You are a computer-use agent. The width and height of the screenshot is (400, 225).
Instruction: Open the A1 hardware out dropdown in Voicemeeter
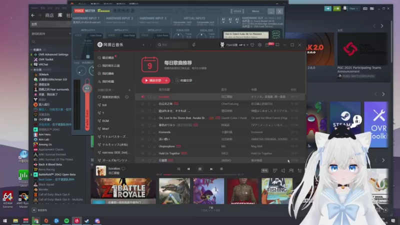[223, 20]
